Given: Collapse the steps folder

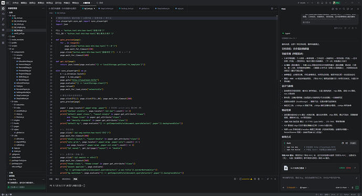Looking at the screenshot, I should click(x=17, y=58).
